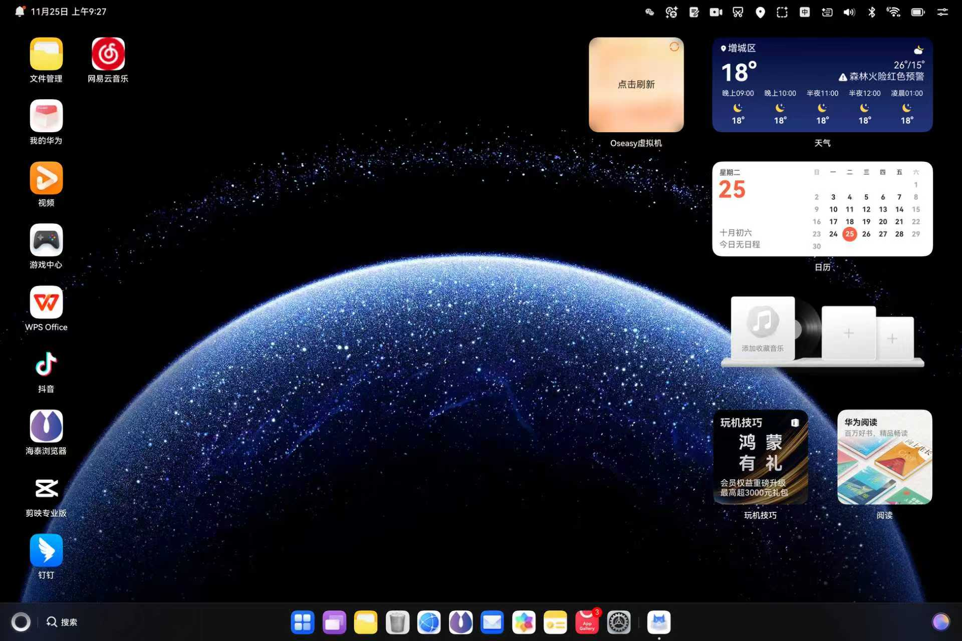Expand the battery status indicator
Image resolution: width=962 pixels, height=641 pixels.
[x=918, y=12]
